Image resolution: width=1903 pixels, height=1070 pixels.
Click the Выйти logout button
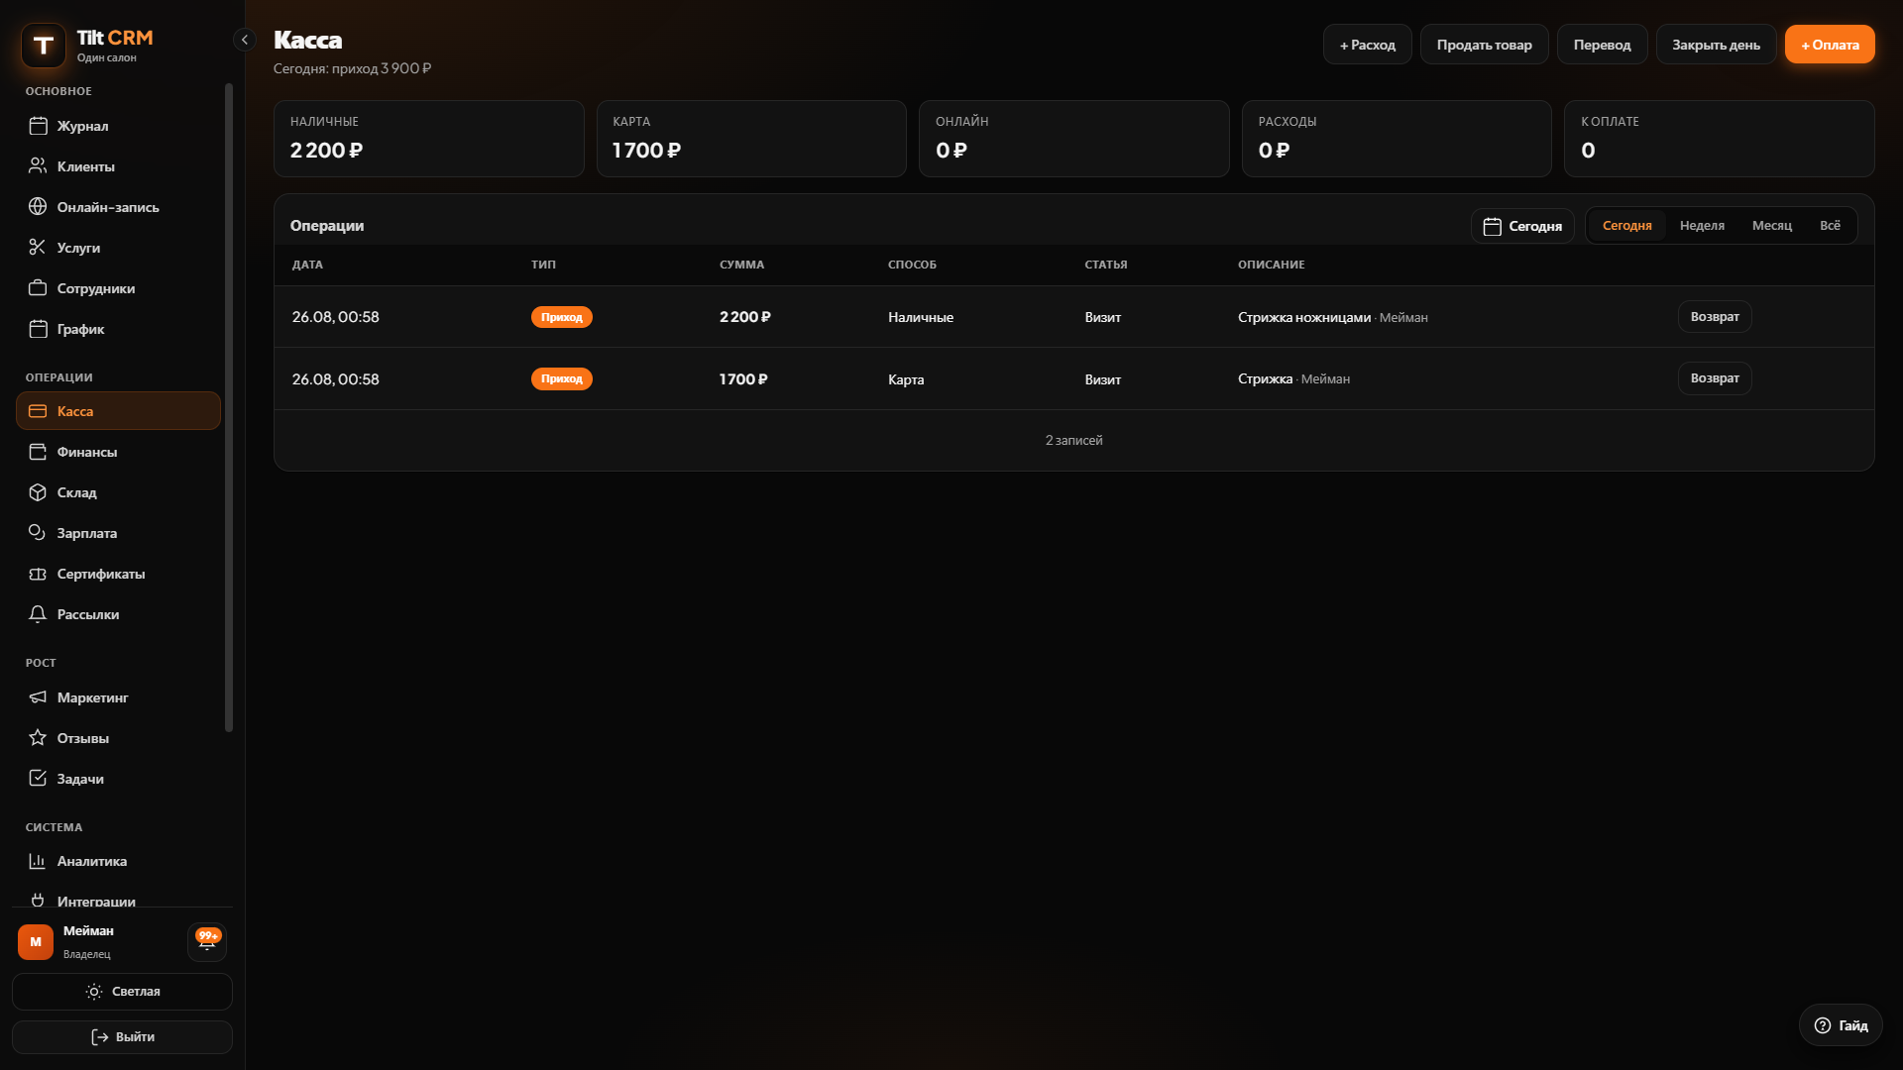click(x=122, y=1037)
